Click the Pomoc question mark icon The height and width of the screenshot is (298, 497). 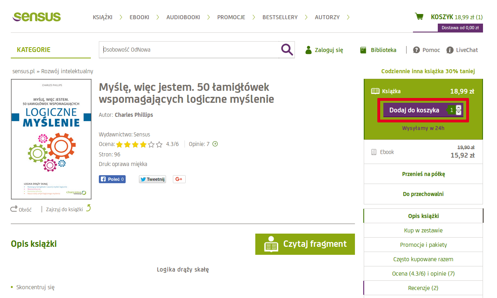[x=417, y=50]
